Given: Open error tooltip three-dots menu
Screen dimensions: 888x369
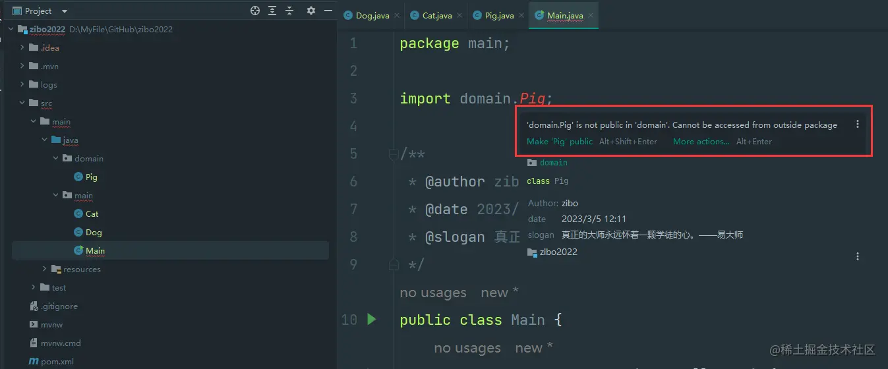Looking at the screenshot, I should (857, 124).
